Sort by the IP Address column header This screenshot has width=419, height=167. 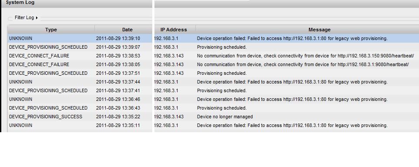pyautogui.click(x=174, y=30)
